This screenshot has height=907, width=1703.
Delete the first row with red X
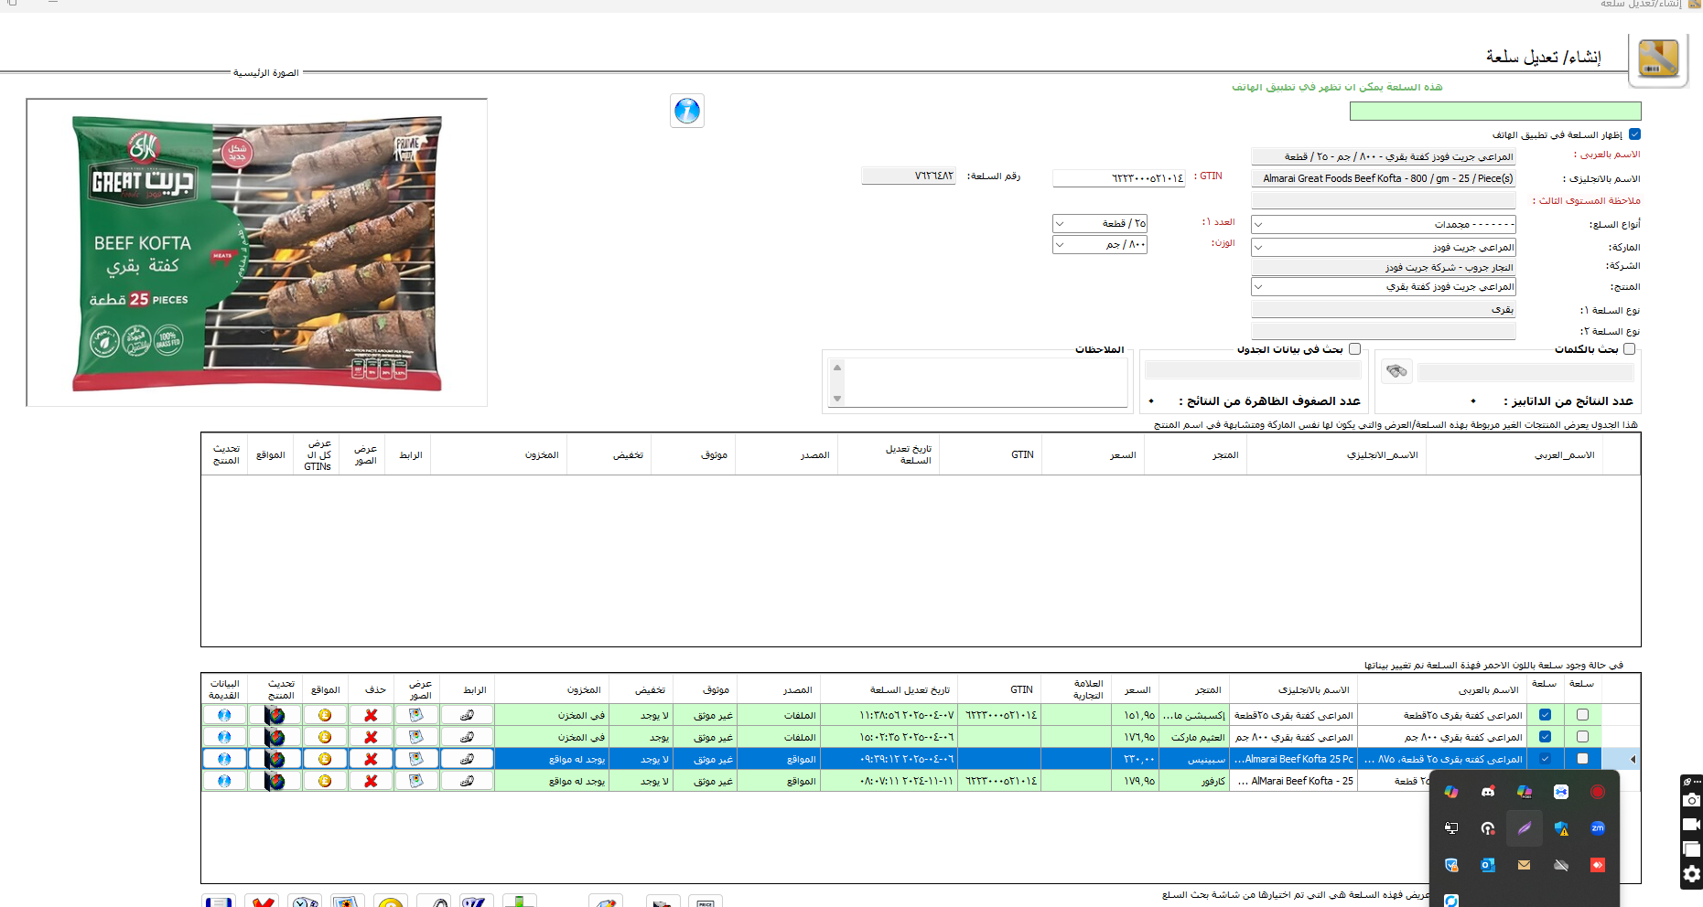371,715
